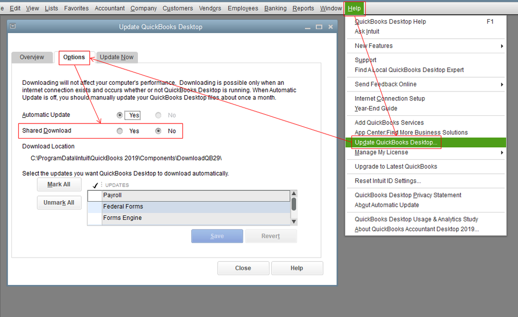Screen dimensions: 518x317
Task: Click the Revert button
Action: tap(271, 236)
